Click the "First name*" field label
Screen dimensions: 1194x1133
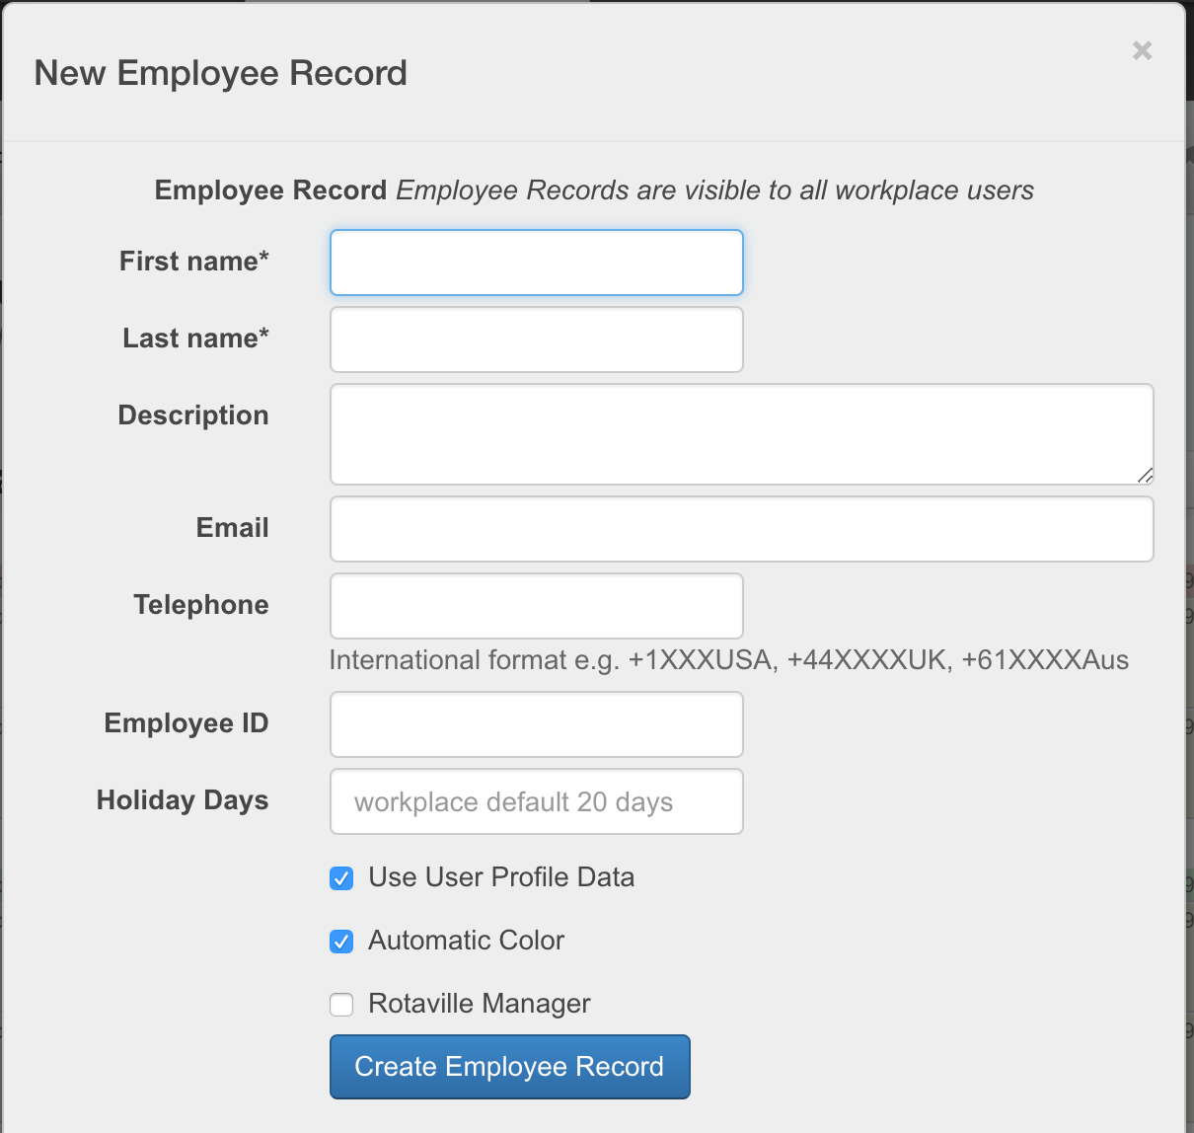[193, 262]
